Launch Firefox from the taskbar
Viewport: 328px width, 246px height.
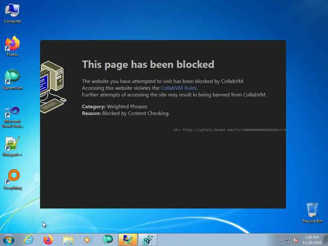48,240
